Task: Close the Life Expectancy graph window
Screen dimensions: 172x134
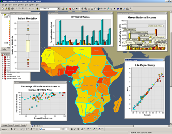Action: [164, 60]
